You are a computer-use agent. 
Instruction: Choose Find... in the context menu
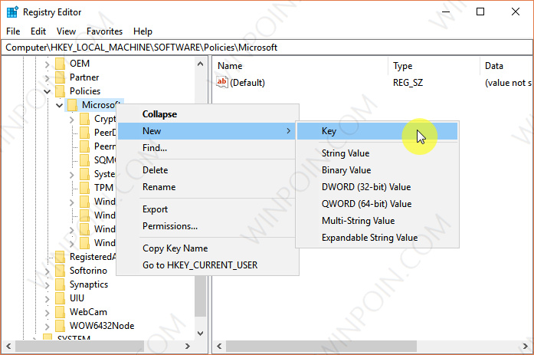point(208,148)
